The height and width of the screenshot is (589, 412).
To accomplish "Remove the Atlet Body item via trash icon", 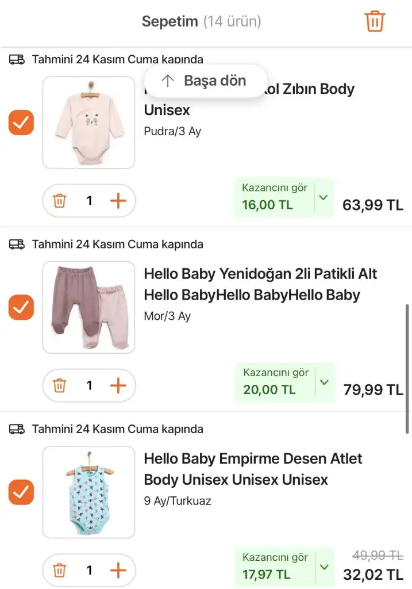I will pos(60,570).
